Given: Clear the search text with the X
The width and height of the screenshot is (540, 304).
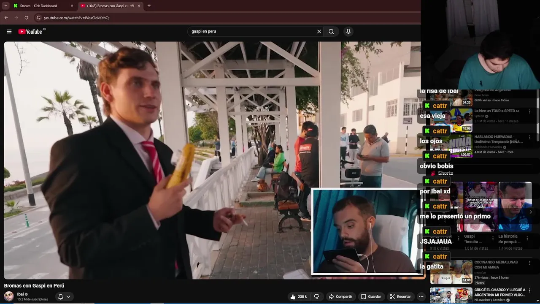Looking at the screenshot, I should (319, 31).
